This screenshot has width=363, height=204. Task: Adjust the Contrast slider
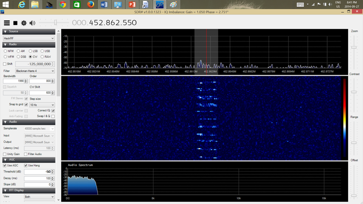point(354,92)
